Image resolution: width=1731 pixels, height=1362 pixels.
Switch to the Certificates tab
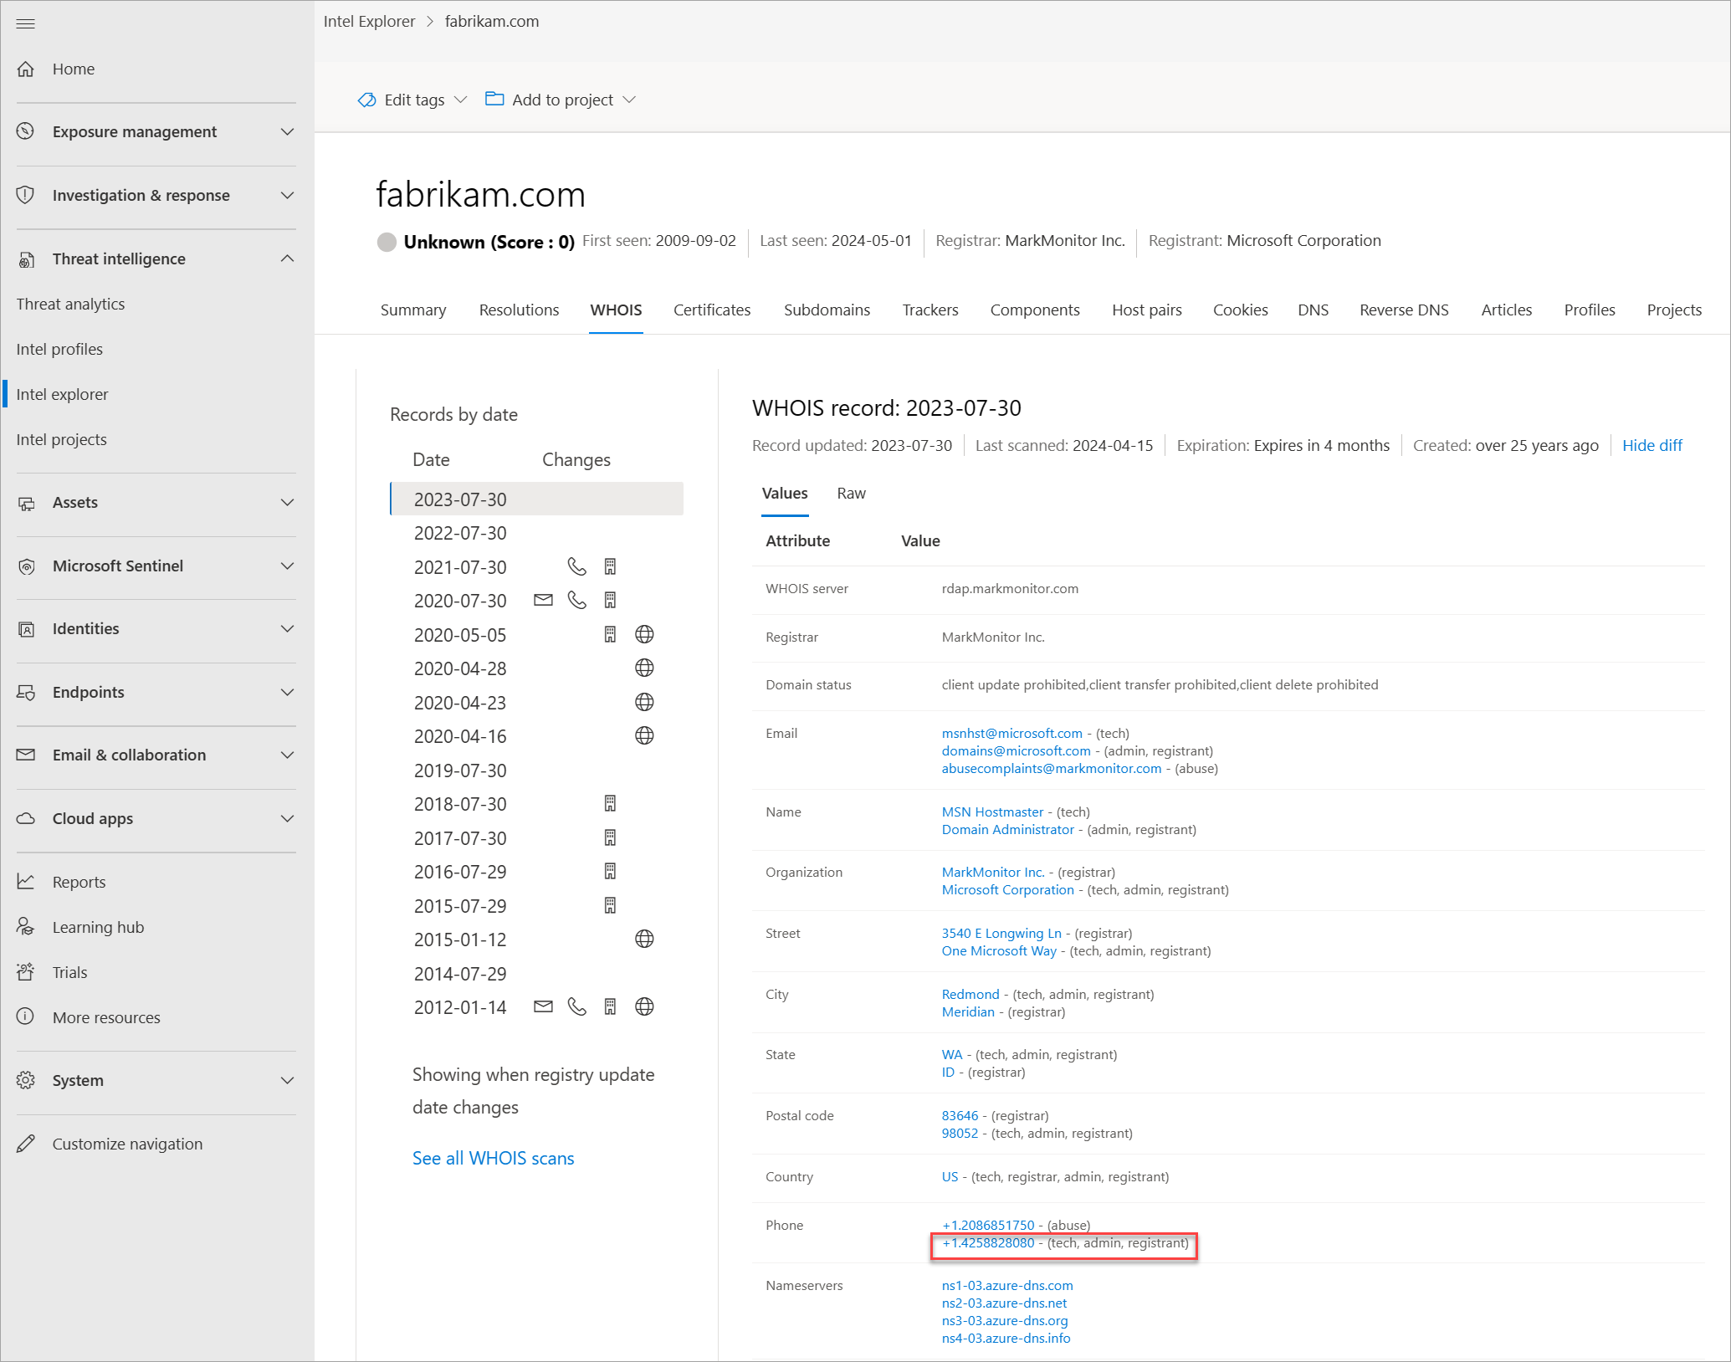pos(711,310)
